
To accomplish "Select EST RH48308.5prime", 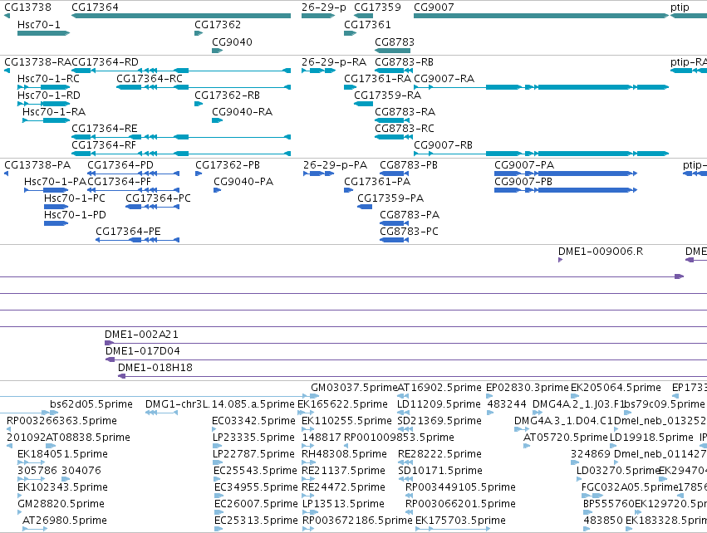I will point(307,462).
